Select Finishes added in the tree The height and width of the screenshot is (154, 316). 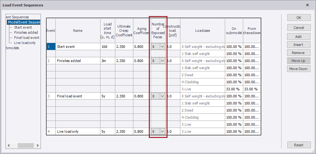click(x=26, y=32)
